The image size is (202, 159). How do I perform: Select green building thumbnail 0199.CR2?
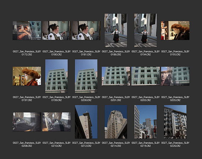coord(56,76)
